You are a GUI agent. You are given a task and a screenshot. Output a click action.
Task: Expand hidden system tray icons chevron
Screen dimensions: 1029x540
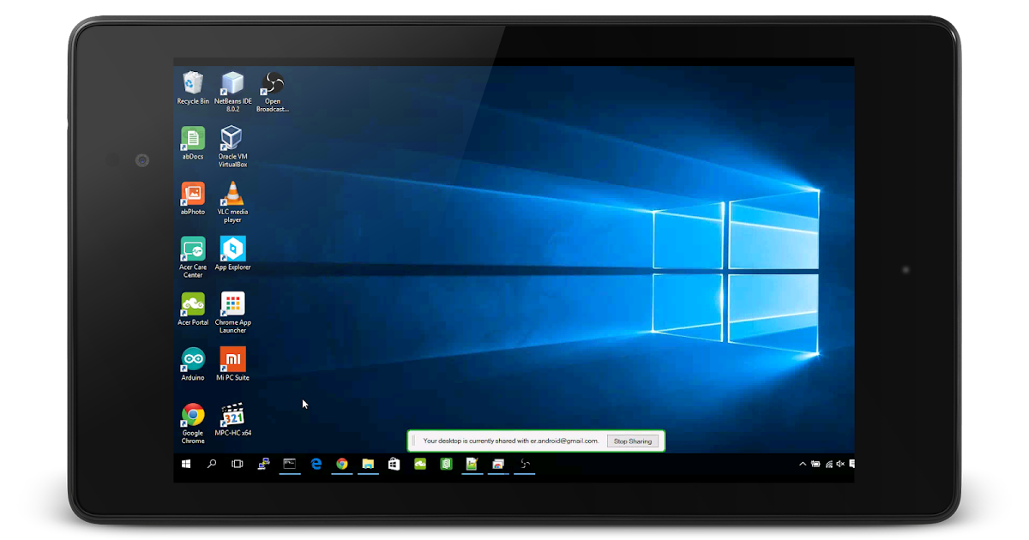pos(803,464)
